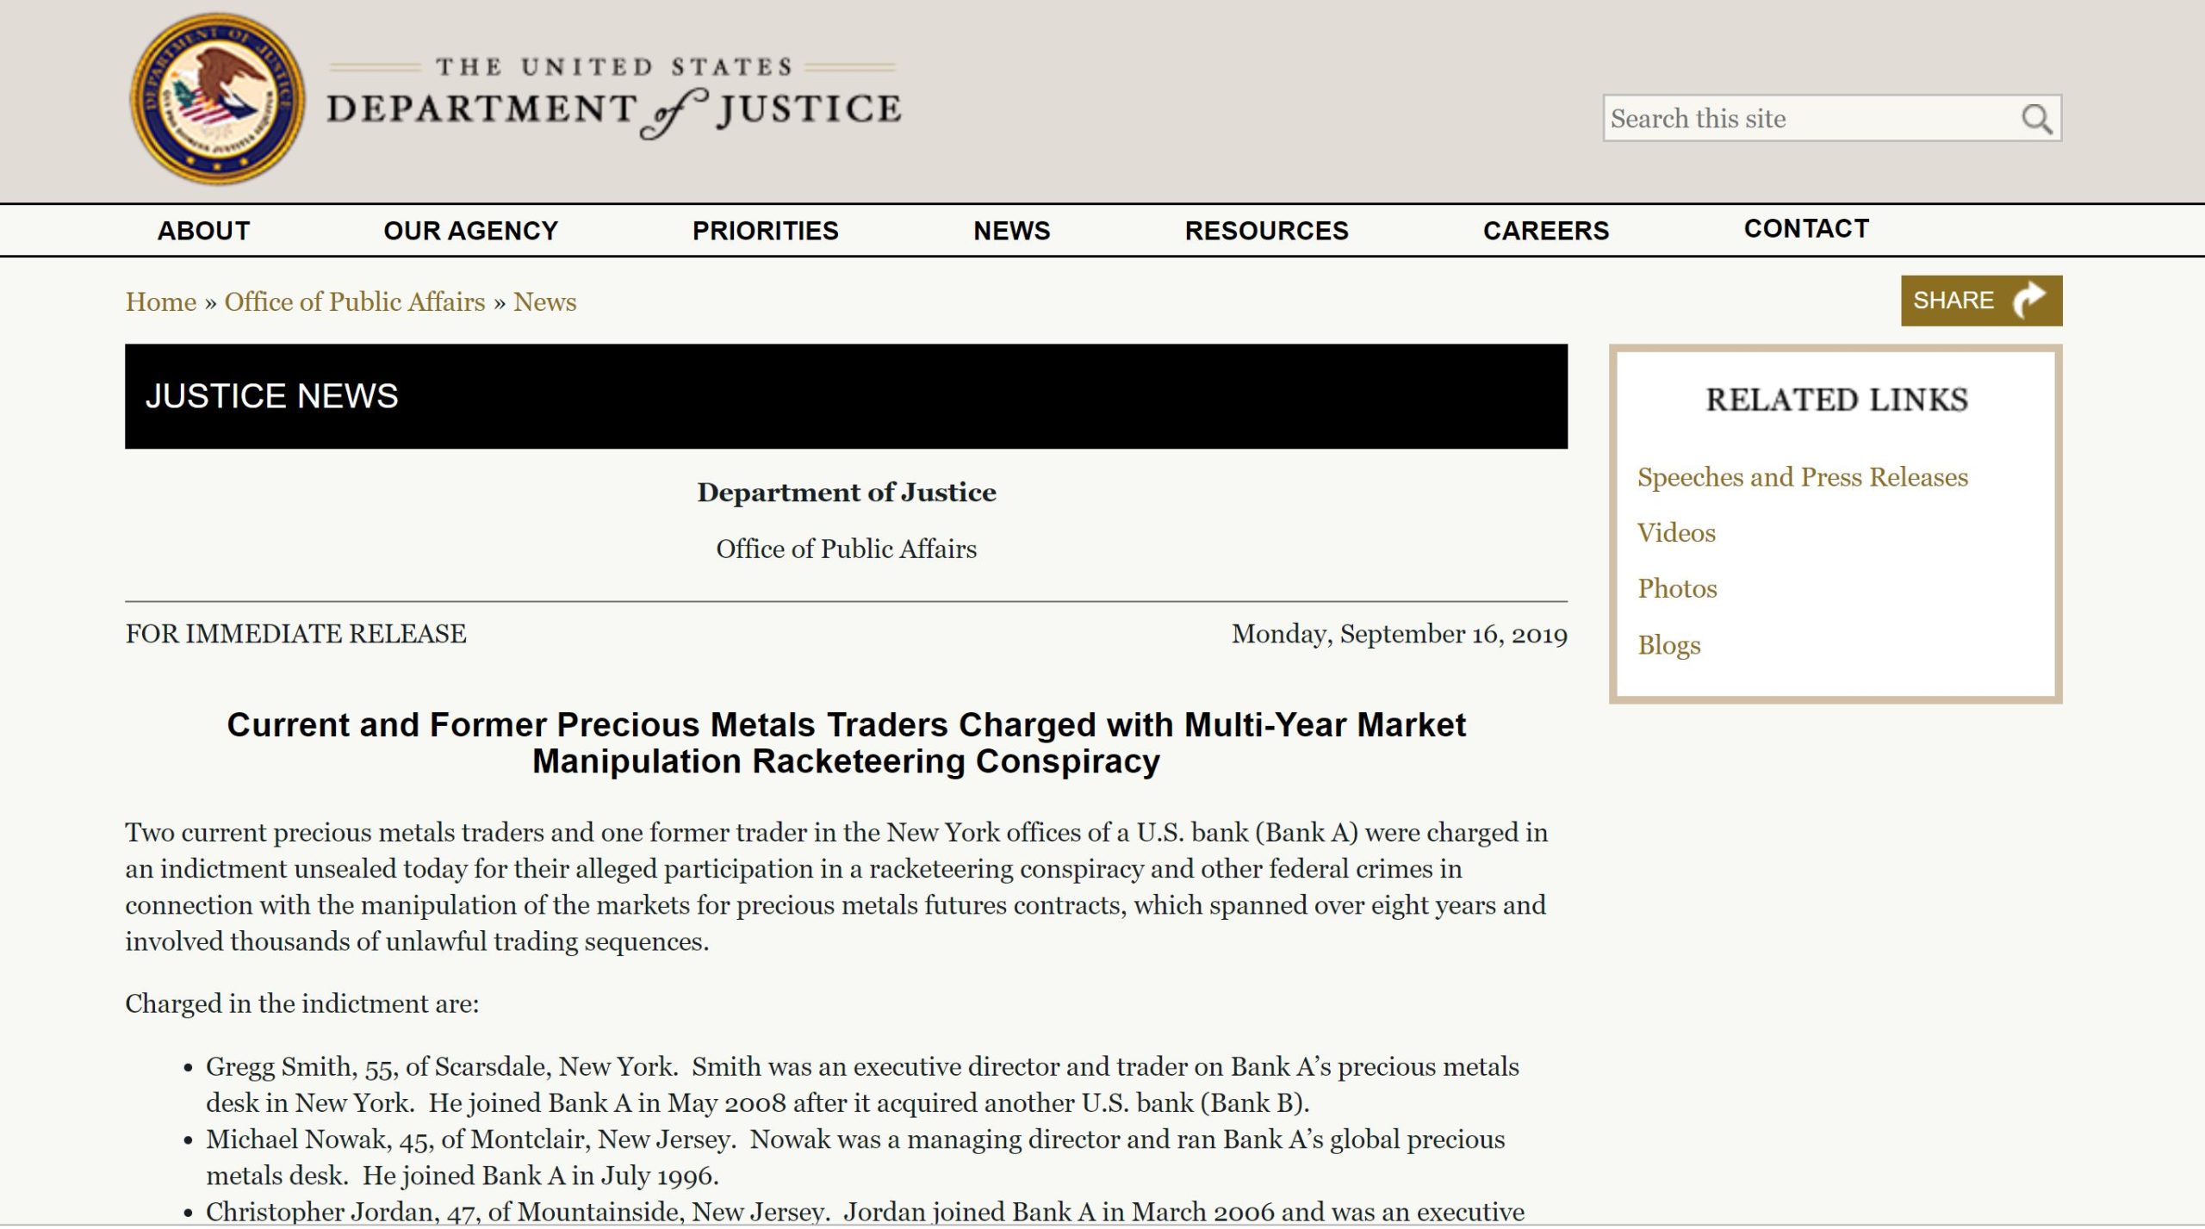2205x1229 pixels.
Task: Open the OUR AGENCY menu
Action: [470, 231]
